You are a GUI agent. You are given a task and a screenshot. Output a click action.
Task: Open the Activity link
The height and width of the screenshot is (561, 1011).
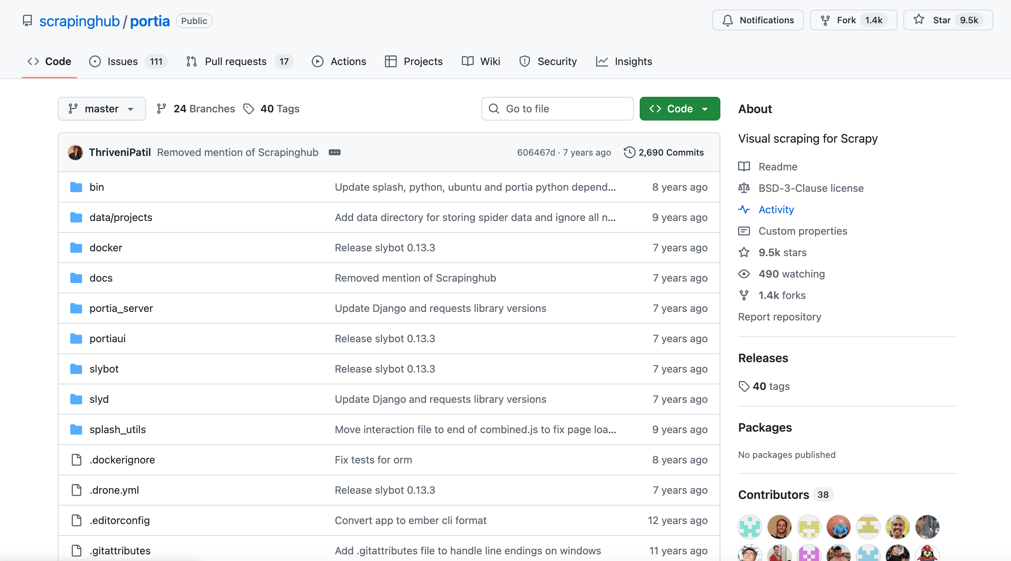coord(776,210)
